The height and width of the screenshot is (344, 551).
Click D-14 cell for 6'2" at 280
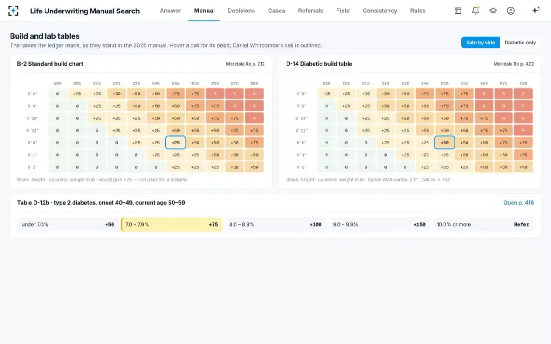523,167
